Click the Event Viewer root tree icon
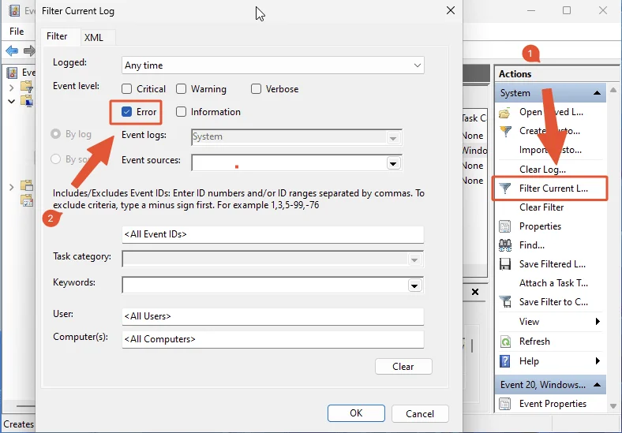Screen dimensions: 622x433 13,73
